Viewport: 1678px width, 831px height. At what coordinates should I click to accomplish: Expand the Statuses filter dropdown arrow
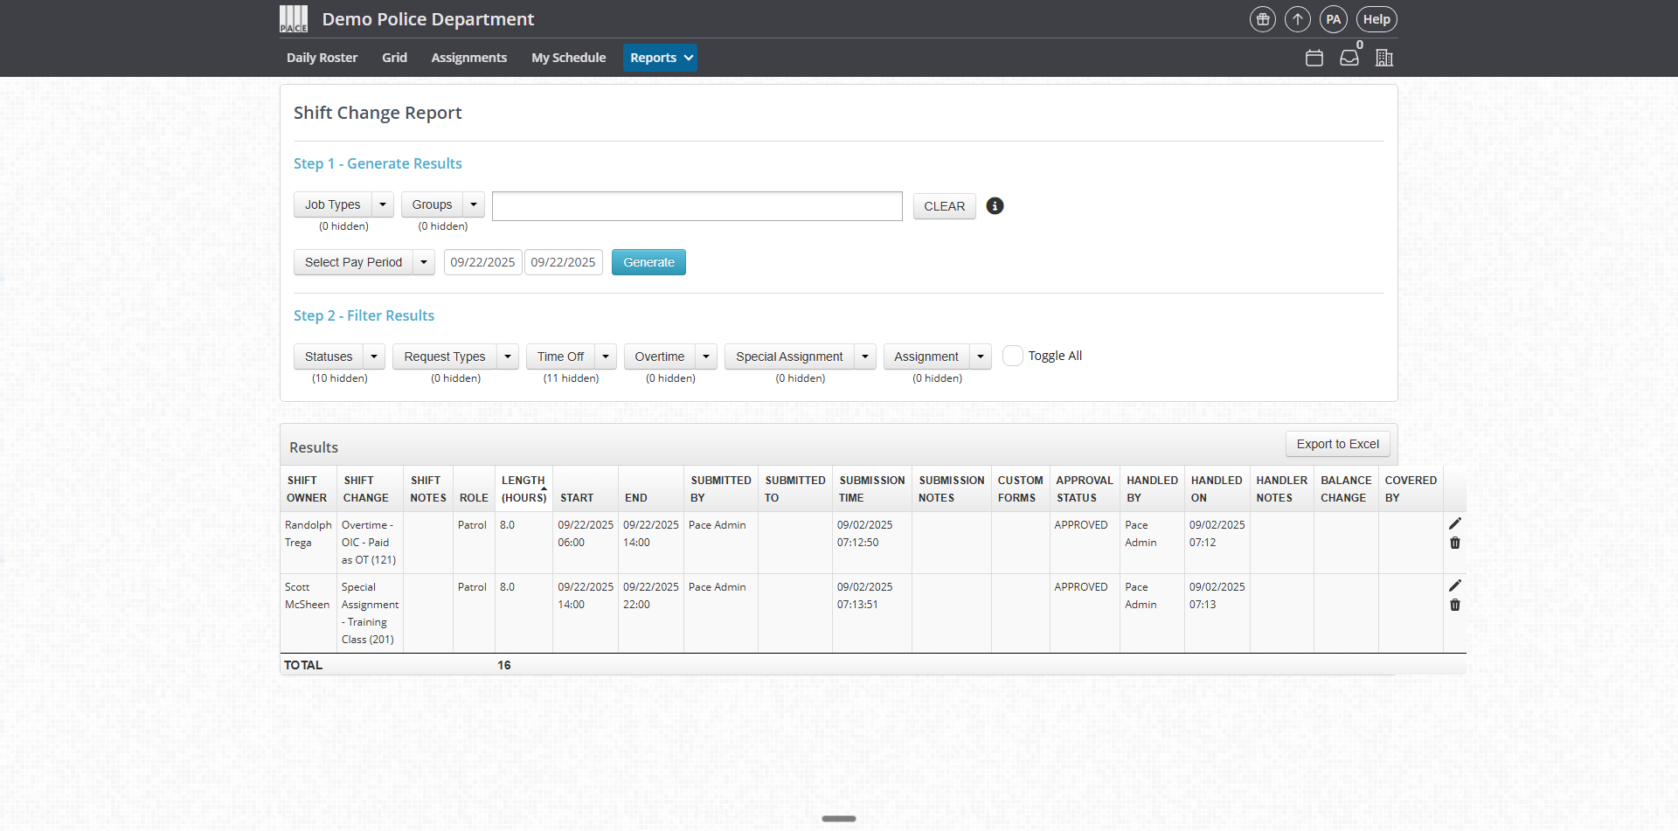(x=374, y=357)
